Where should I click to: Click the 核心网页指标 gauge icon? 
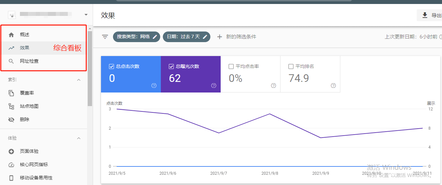tap(11, 165)
